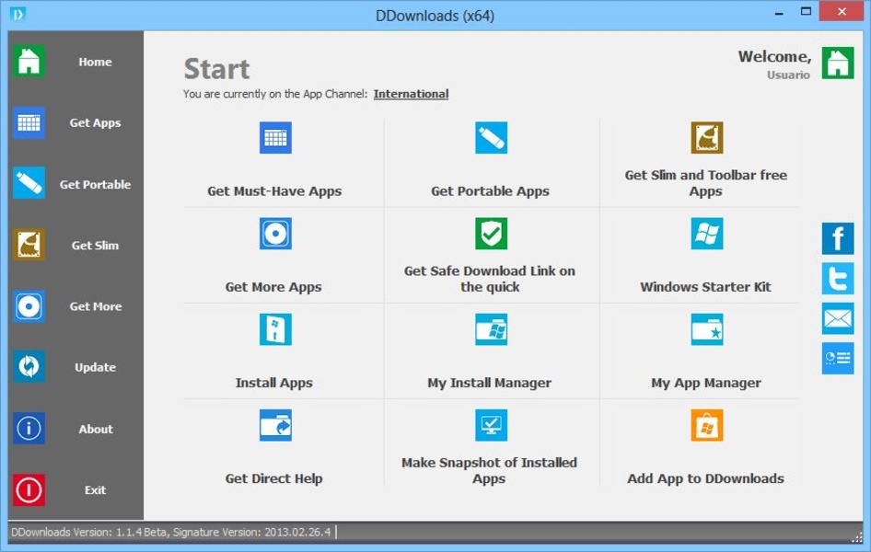The width and height of the screenshot is (871, 552).
Task: Open Get More Apps disc tile icon
Action: click(275, 234)
